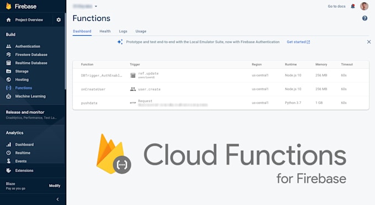Click the sidebar scrollbar
The image size is (375, 205).
[x=65, y=51]
